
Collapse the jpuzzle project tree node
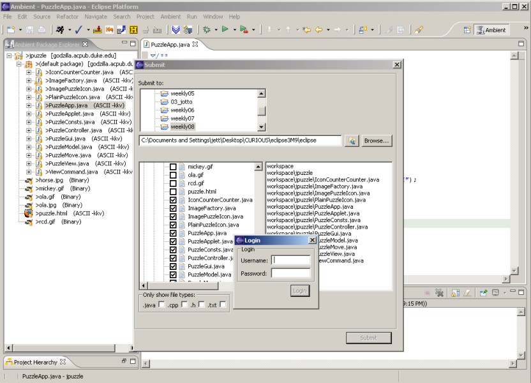[x=10, y=56]
